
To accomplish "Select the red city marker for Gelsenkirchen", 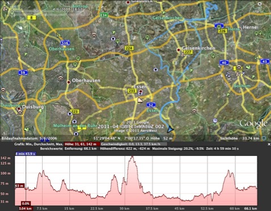I will pos(178,50).
